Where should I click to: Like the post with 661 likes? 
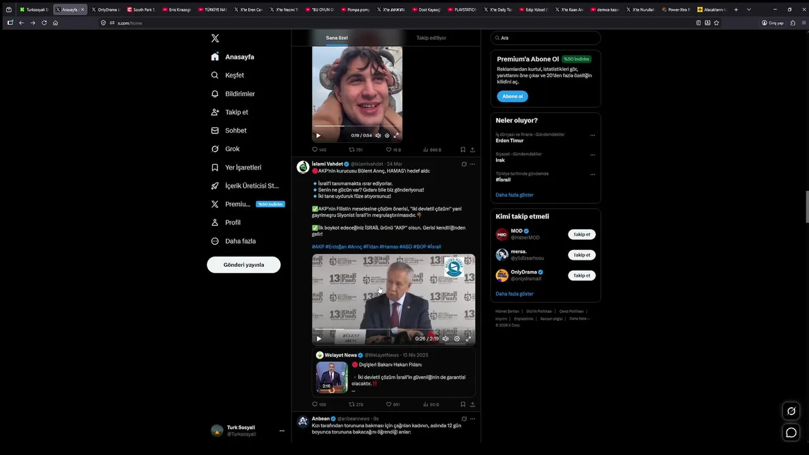393,404
